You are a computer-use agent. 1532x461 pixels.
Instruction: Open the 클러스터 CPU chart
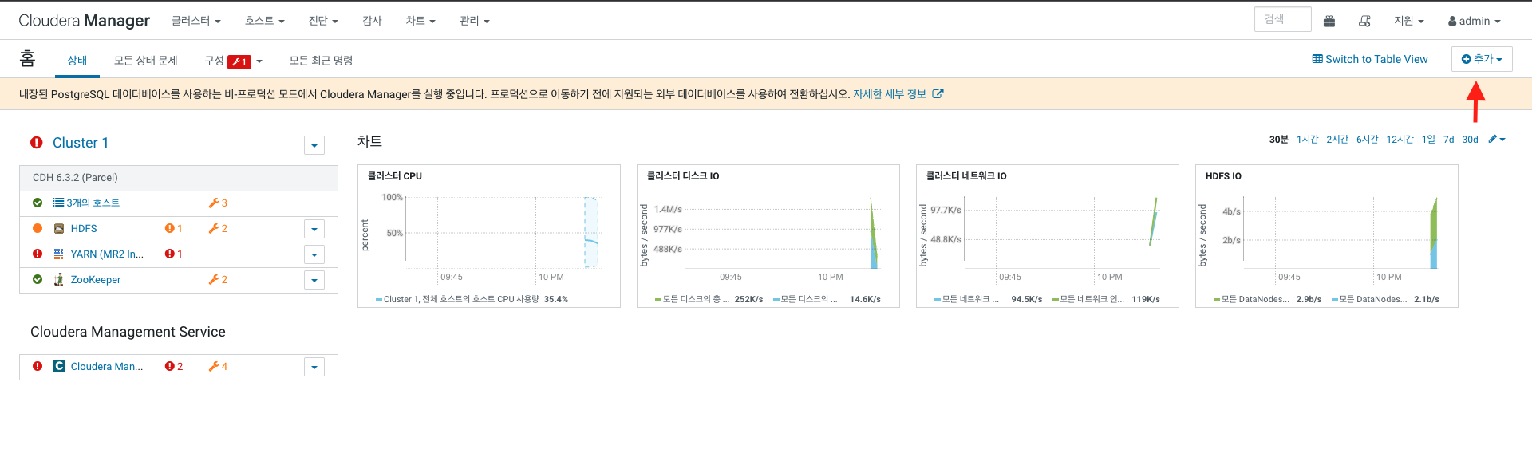tap(489, 236)
